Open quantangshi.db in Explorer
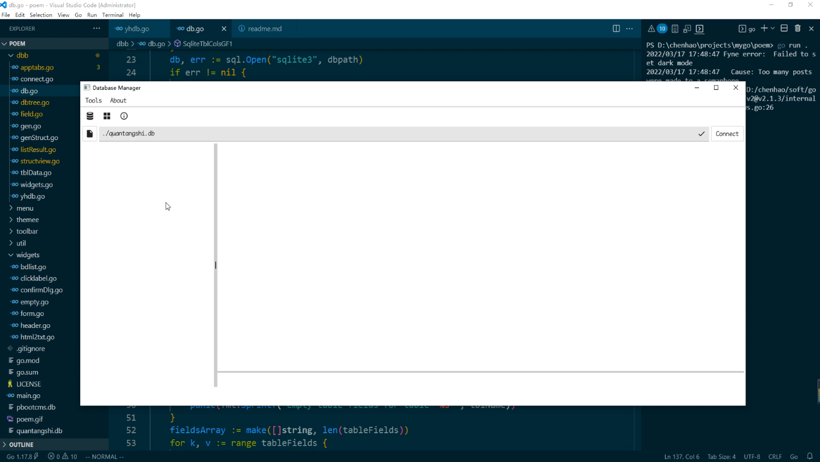Image resolution: width=820 pixels, height=462 pixels. [39, 431]
